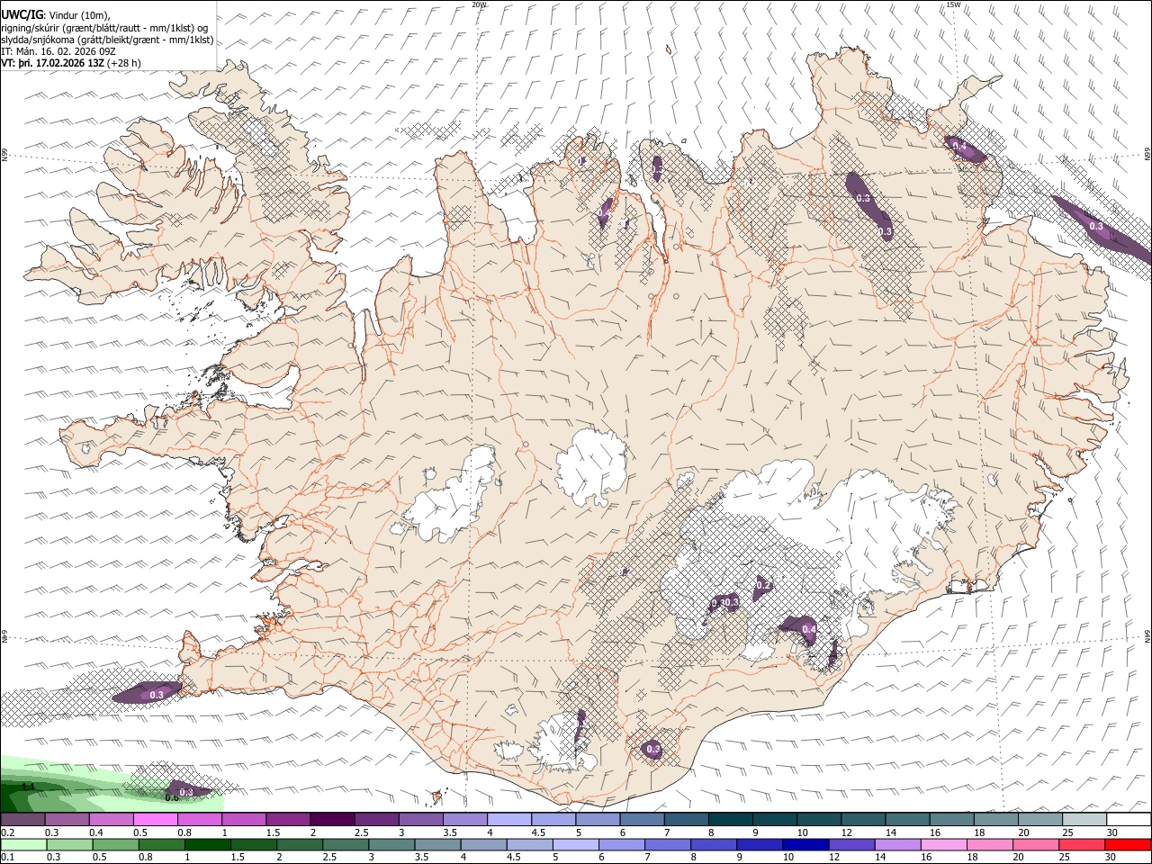Click the bold UWC/IG title text
This screenshot has height=864, width=1152.
(22, 13)
